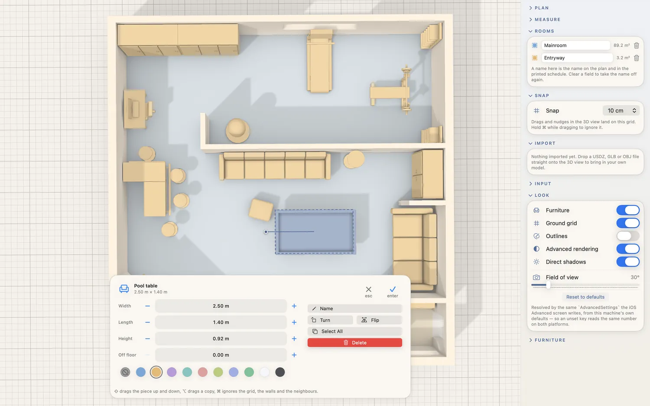Collapse the LOOK section

coord(539,195)
